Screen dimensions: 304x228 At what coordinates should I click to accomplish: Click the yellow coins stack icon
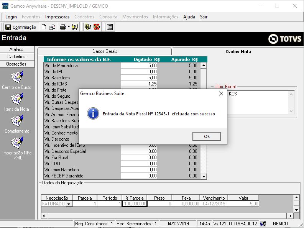pyautogui.click(x=88, y=27)
